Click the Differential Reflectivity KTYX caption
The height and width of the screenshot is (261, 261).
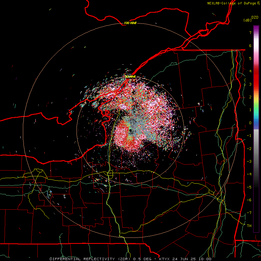pos(130,259)
